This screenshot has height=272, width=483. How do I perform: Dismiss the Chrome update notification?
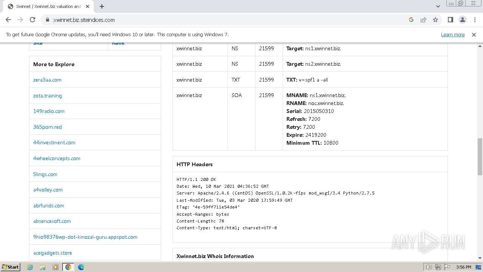click(x=474, y=34)
